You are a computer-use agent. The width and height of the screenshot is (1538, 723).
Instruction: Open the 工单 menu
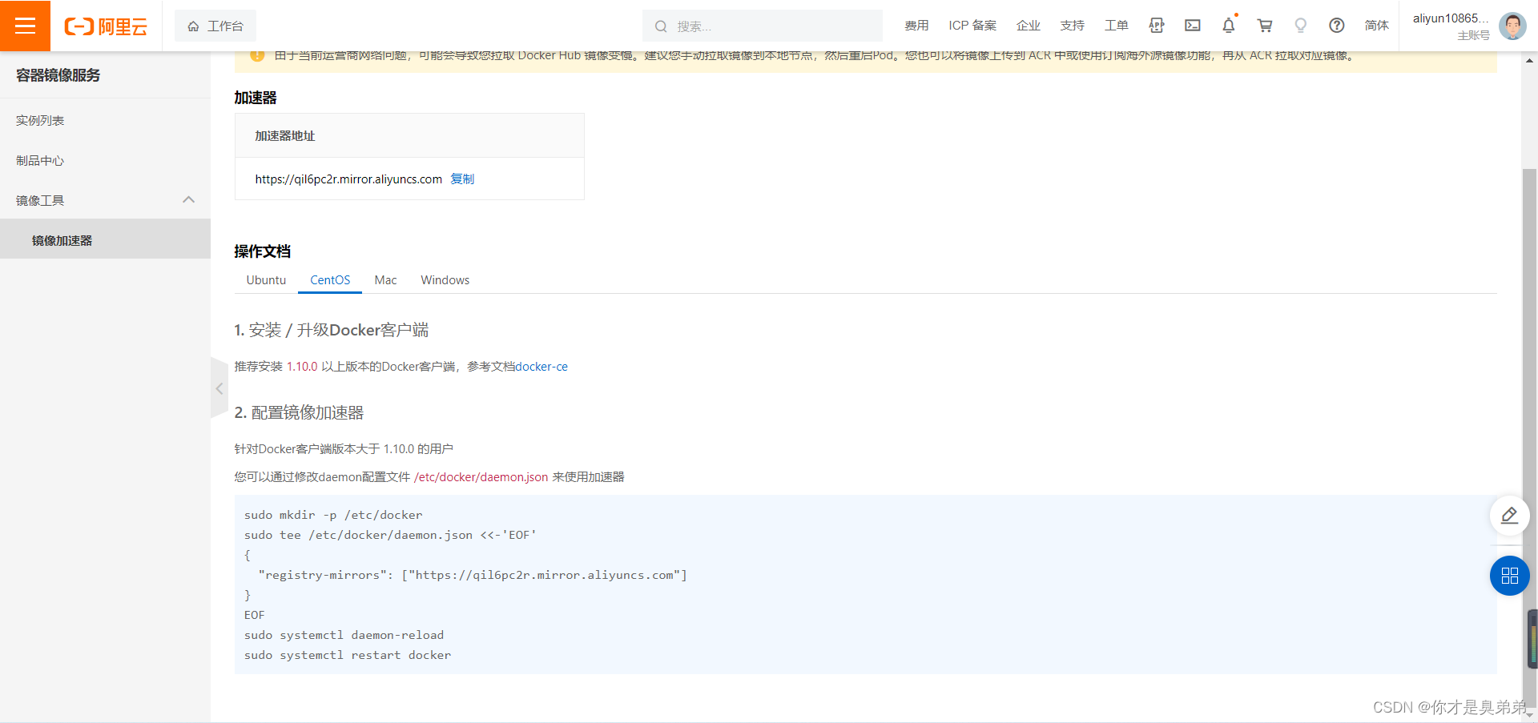tap(1116, 26)
